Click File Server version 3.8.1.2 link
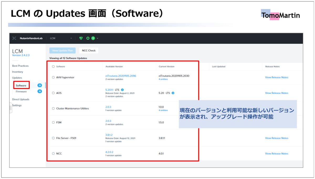The image size is (315, 179). [x=109, y=135]
